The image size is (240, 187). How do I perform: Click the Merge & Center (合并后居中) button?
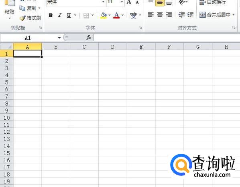click(215, 15)
